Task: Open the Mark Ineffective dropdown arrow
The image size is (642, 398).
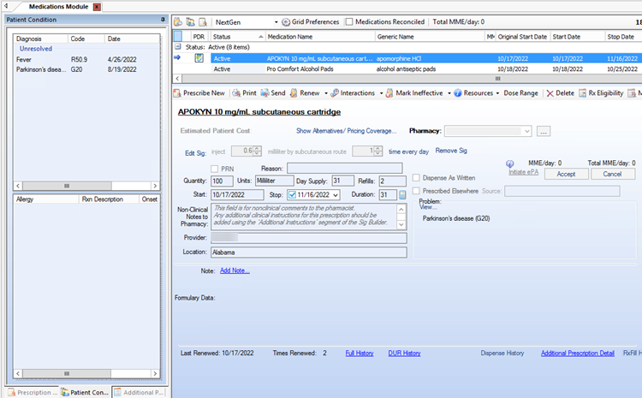Action: coord(449,93)
